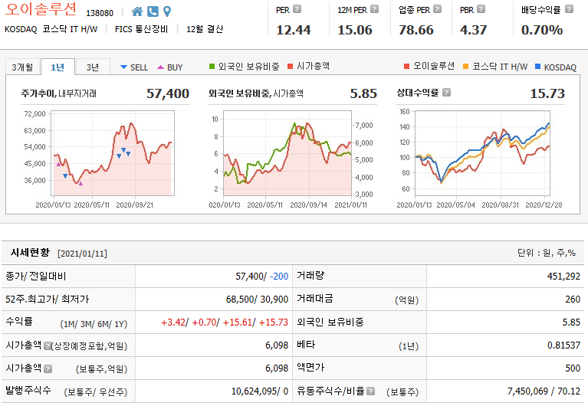Click the 시세현황 section heading
Viewport: 588px width, 406px height.
click(30, 253)
